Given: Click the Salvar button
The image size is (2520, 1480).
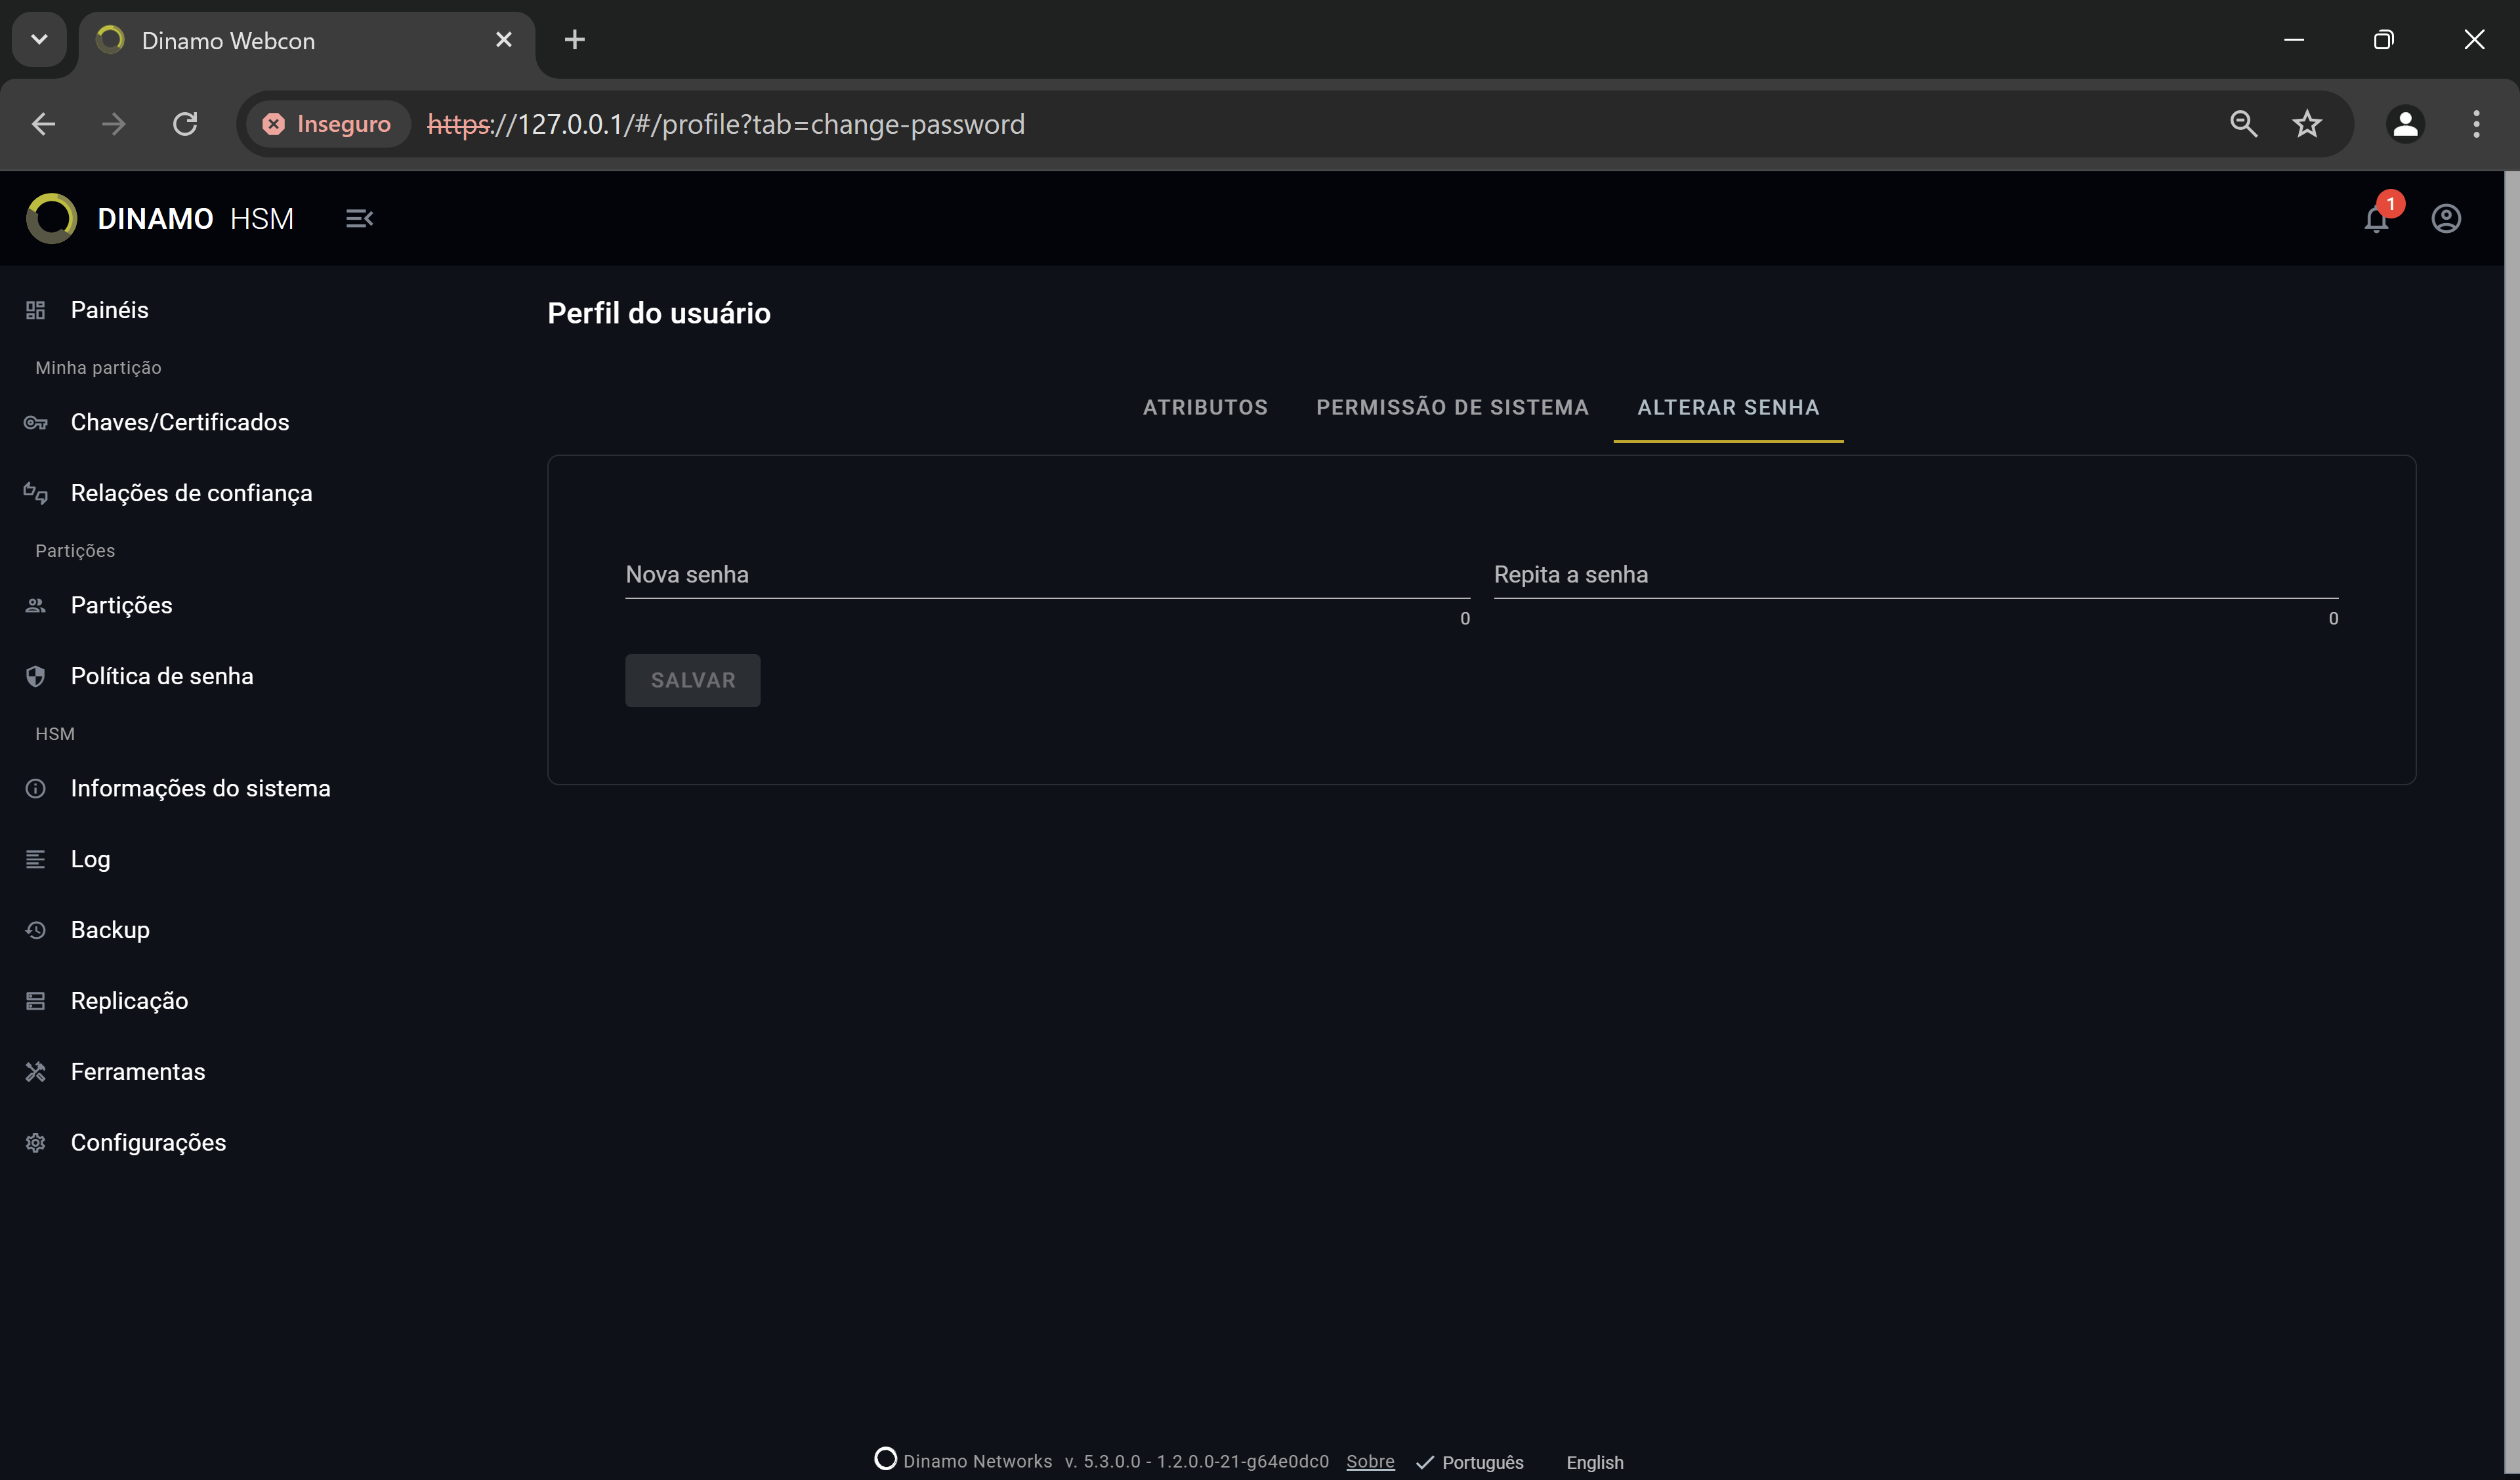Looking at the screenshot, I should [x=692, y=680].
